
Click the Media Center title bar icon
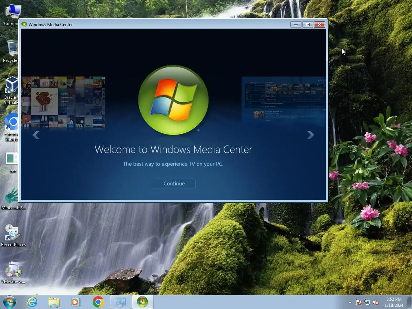pyautogui.click(x=24, y=24)
